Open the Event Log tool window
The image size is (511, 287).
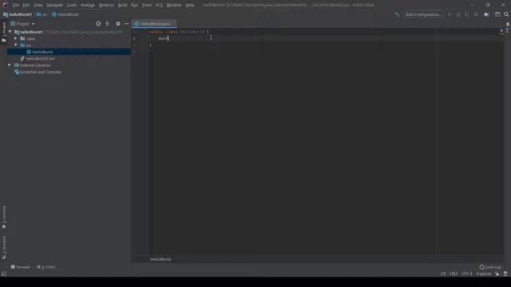(489, 267)
